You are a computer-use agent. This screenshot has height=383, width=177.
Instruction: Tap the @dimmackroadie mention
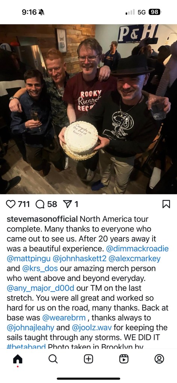pos(137,249)
